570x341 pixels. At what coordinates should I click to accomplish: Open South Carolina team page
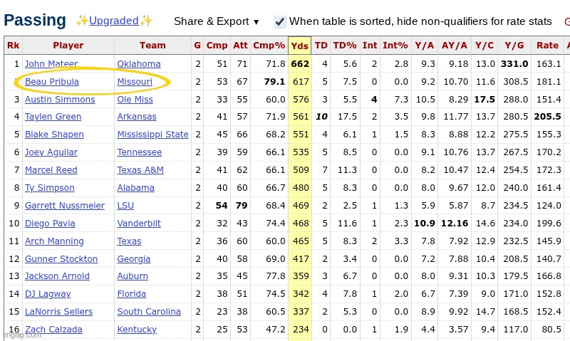tap(149, 312)
